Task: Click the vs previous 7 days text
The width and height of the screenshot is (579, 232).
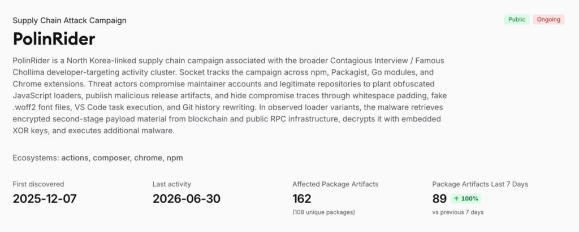Action: click(x=458, y=212)
